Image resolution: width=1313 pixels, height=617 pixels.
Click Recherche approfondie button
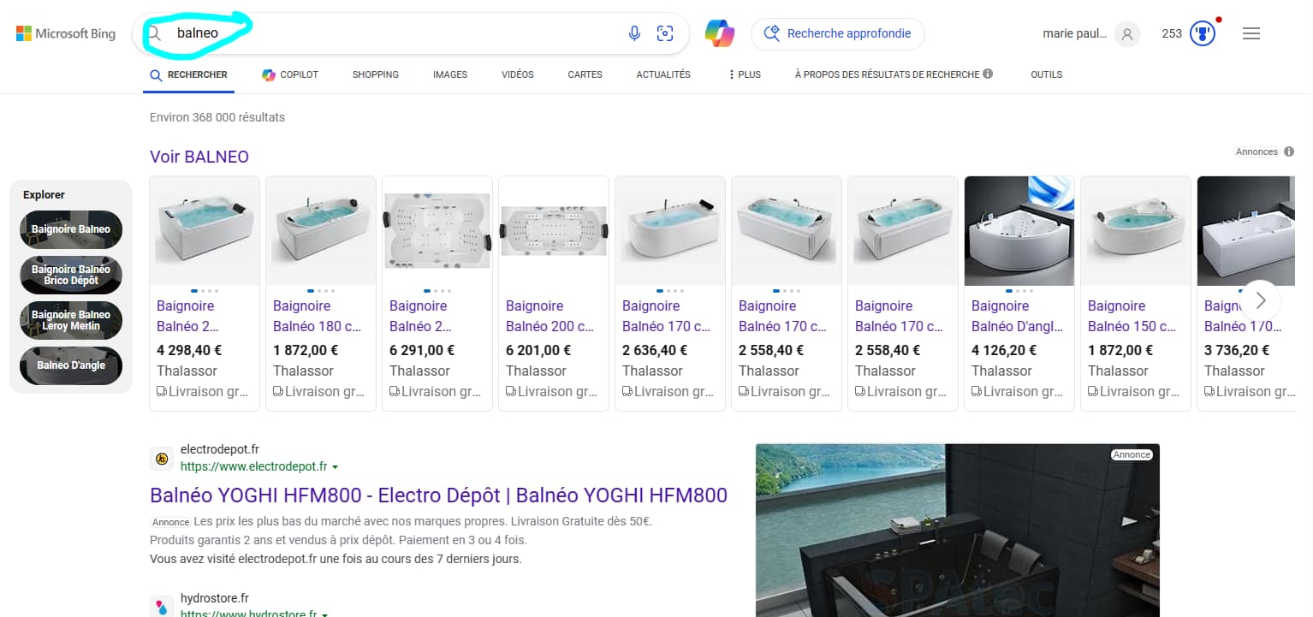(x=838, y=33)
